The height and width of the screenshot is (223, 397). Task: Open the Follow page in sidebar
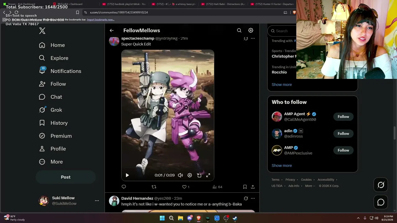[52, 84]
